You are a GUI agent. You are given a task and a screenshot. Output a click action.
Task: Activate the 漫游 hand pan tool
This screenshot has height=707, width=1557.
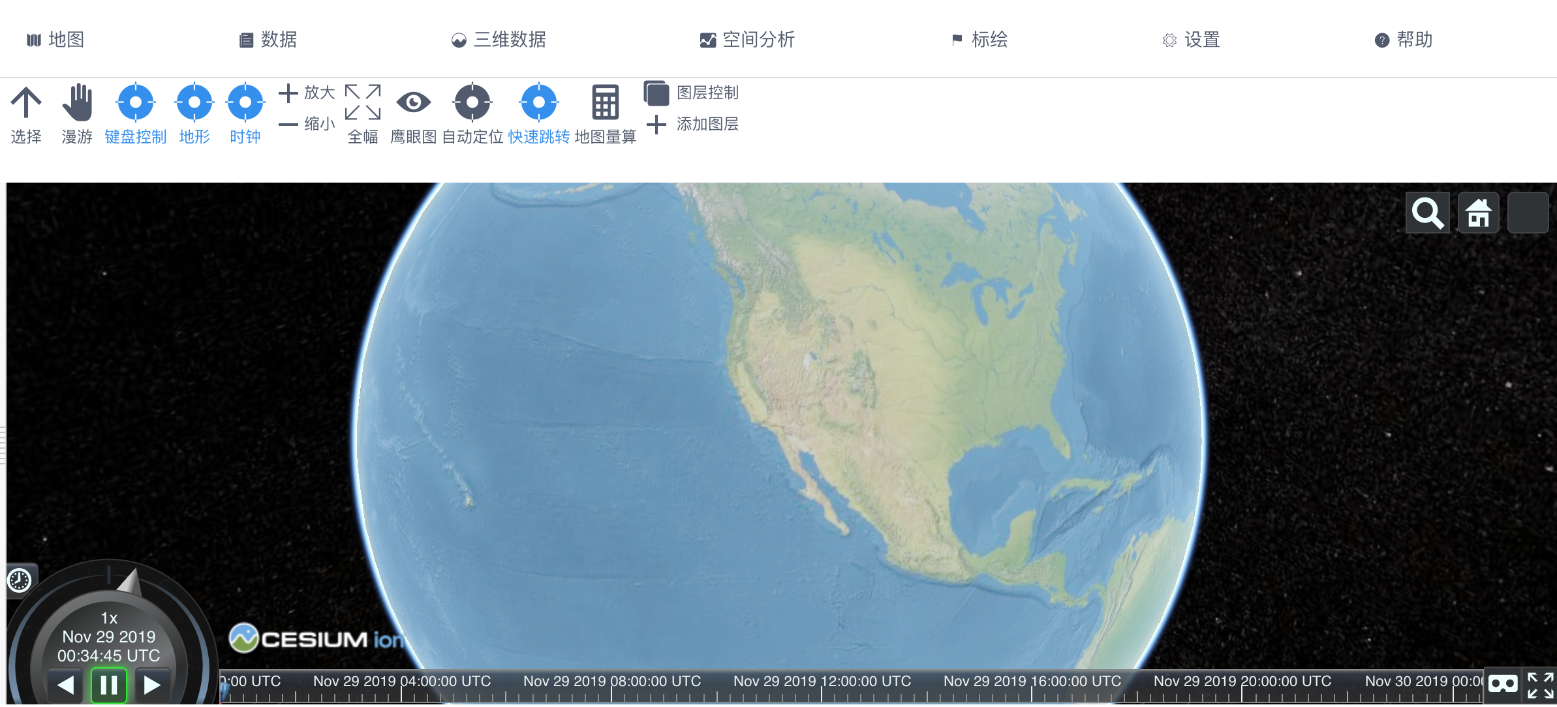pyautogui.click(x=77, y=103)
